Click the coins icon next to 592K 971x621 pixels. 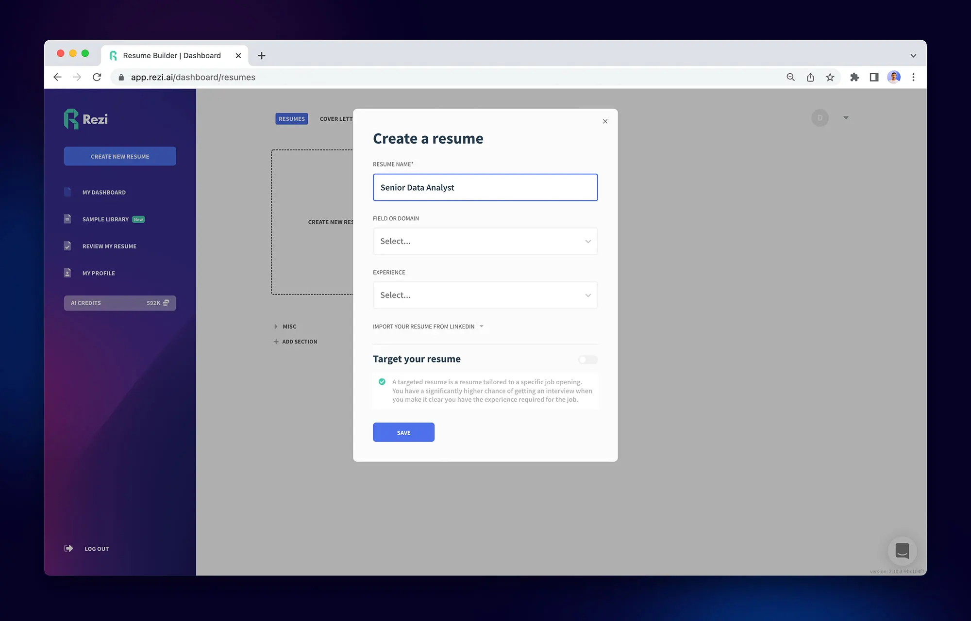(x=167, y=303)
